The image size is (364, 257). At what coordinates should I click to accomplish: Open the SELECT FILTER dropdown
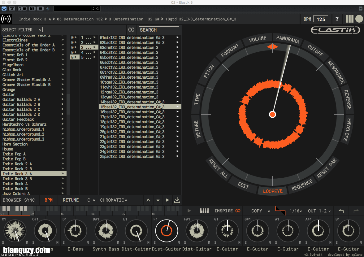tap(22, 30)
